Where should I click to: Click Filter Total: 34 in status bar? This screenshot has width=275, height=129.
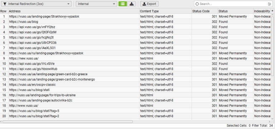pyautogui.click(x=262, y=126)
